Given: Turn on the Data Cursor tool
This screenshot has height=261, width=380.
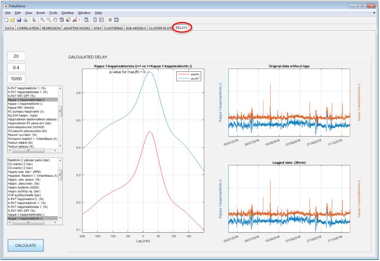Looking at the screenshot, I should point(68,20).
